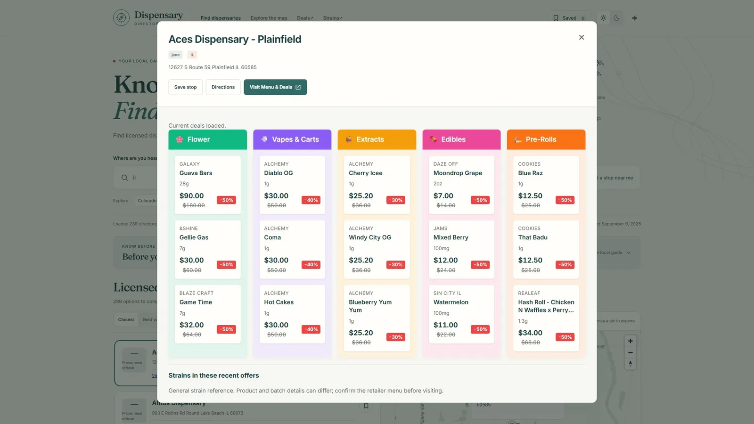The width and height of the screenshot is (754, 424).
Task: Click the IL state tag badge
Action: 192,55
